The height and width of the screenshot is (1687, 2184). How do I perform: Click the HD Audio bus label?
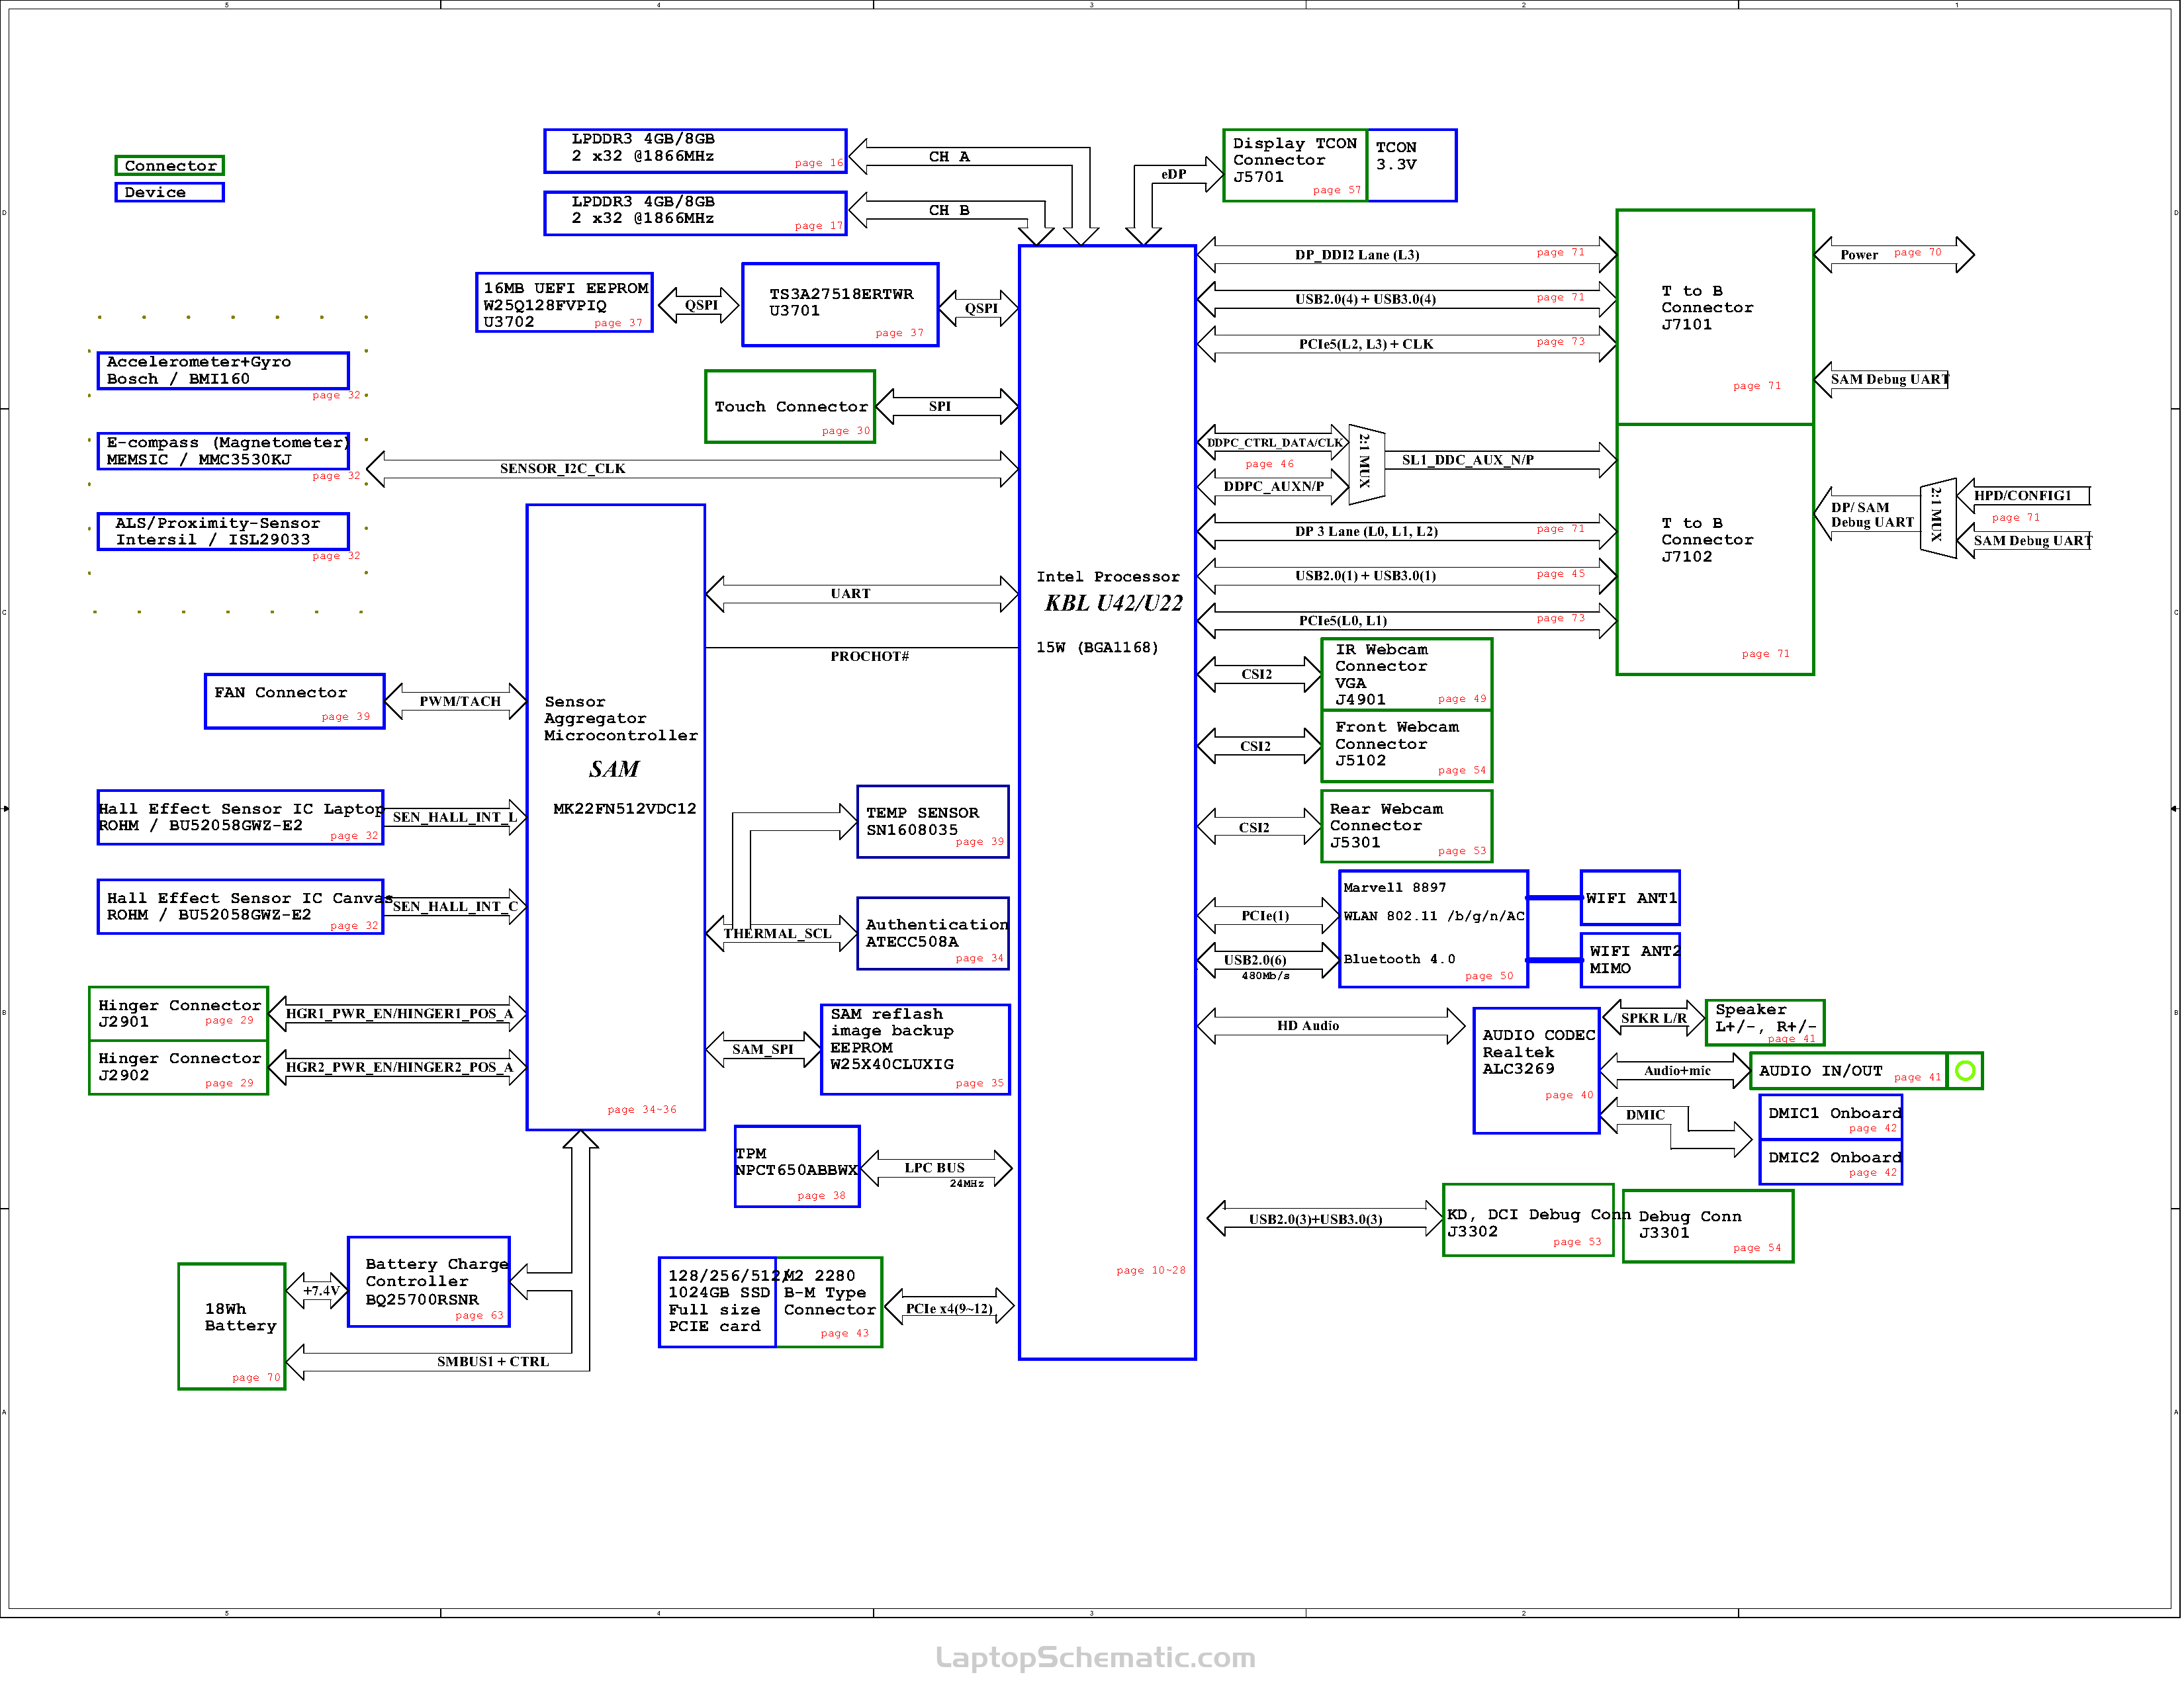pos(1307,1025)
